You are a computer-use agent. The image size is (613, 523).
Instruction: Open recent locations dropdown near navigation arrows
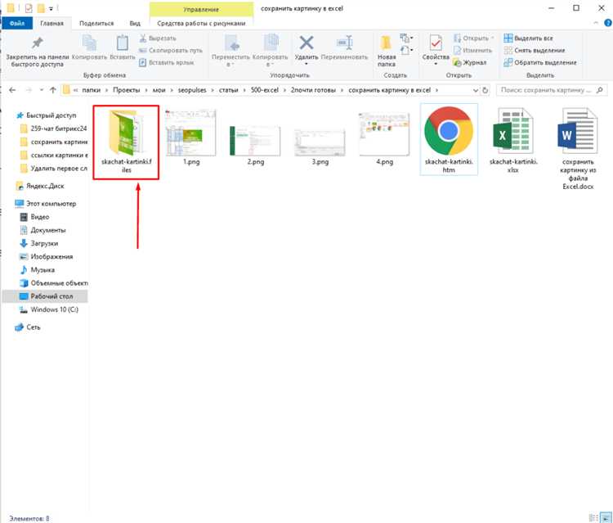(x=42, y=90)
